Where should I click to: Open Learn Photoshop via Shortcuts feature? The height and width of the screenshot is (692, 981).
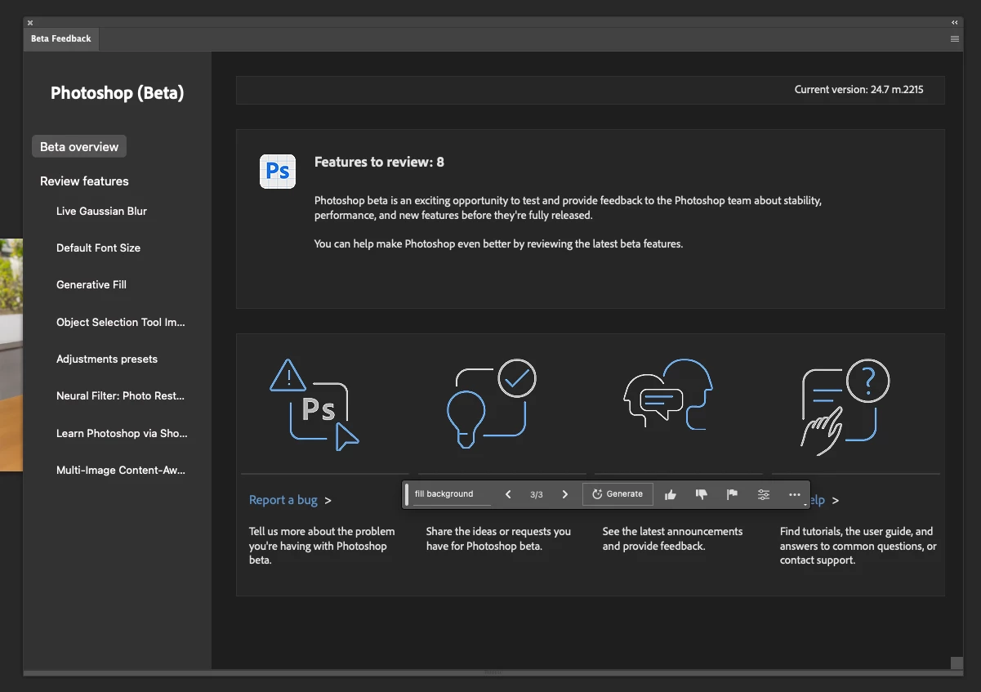(x=122, y=434)
